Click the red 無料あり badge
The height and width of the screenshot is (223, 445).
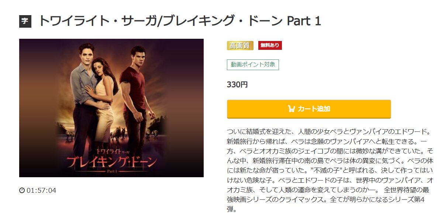point(270,45)
